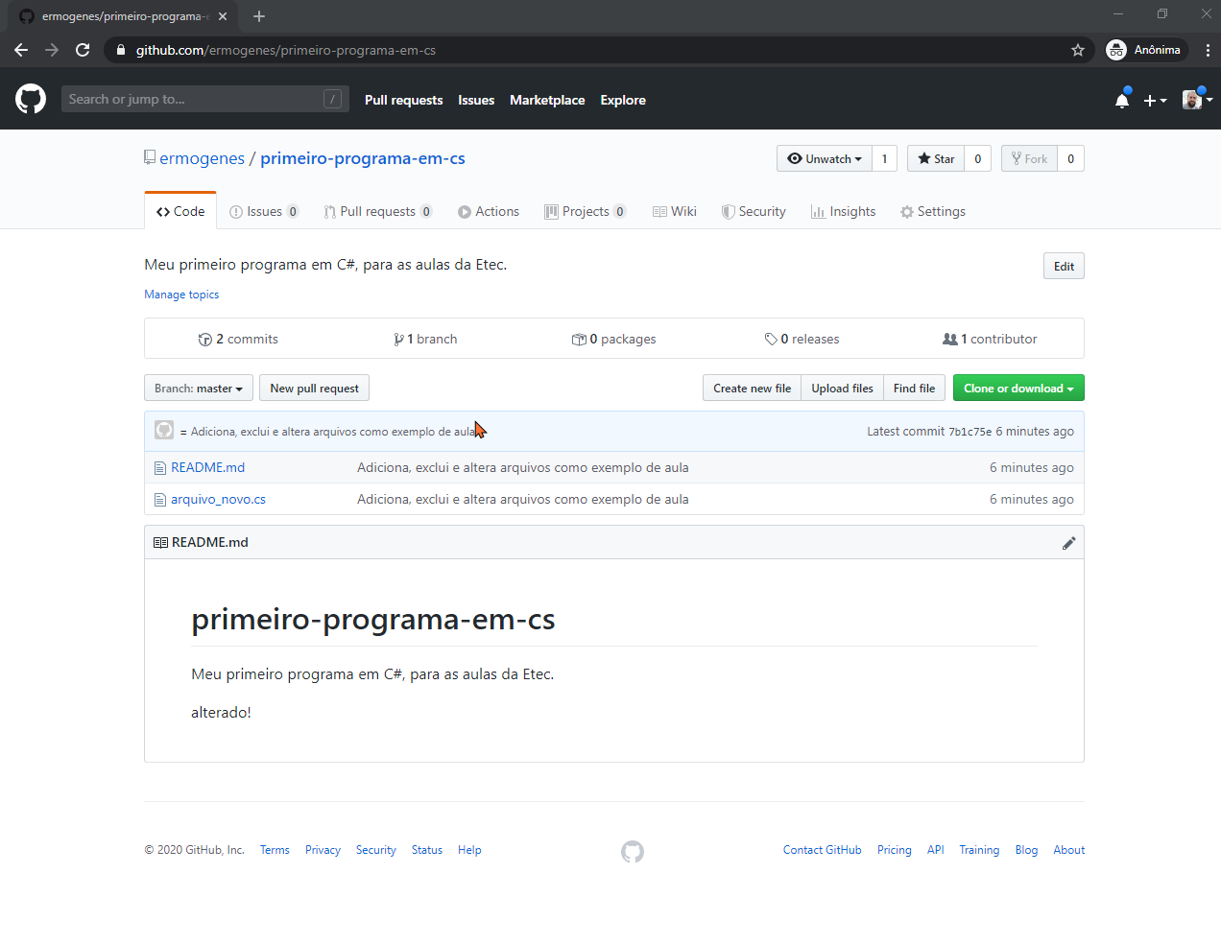Open the Wiki tab
This screenshot has height=944, width=1221.
(675, 211)
